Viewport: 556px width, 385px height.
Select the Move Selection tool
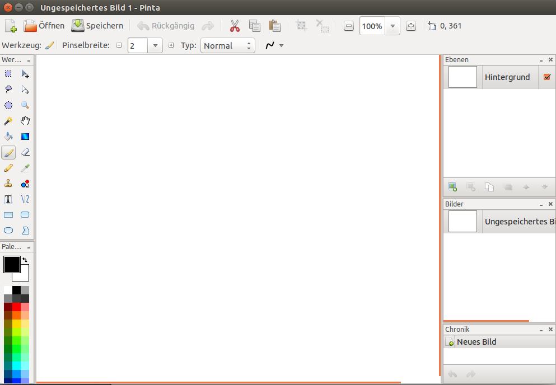click(25, 90)
